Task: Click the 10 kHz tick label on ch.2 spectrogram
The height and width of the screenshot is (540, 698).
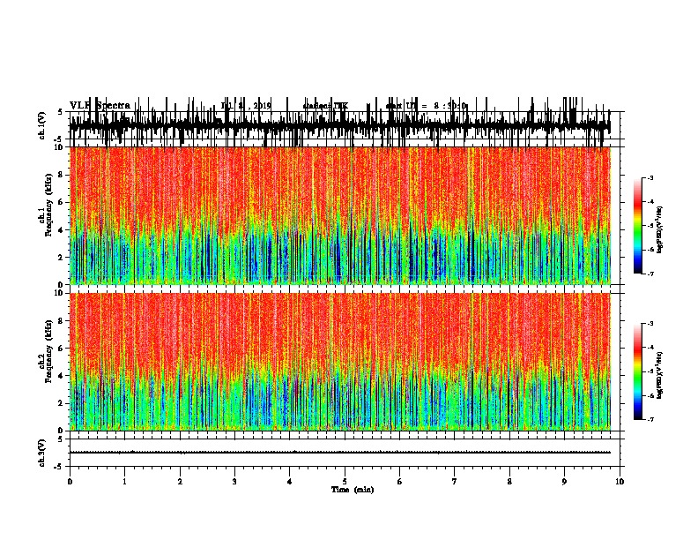Action: [x=58, y=293]
